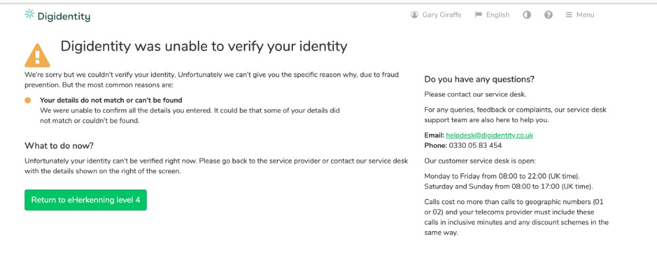Toggle the high contrast mode icon
Image resolution: width=657 pixels, height=264 pixels.
pyautogui.click(x=527, y=14)
